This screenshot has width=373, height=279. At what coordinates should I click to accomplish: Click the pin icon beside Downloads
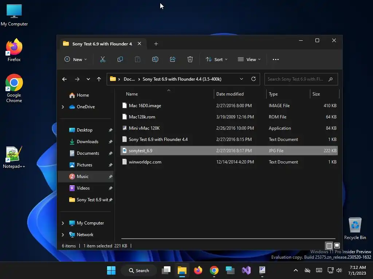click(x=110, y=142)
